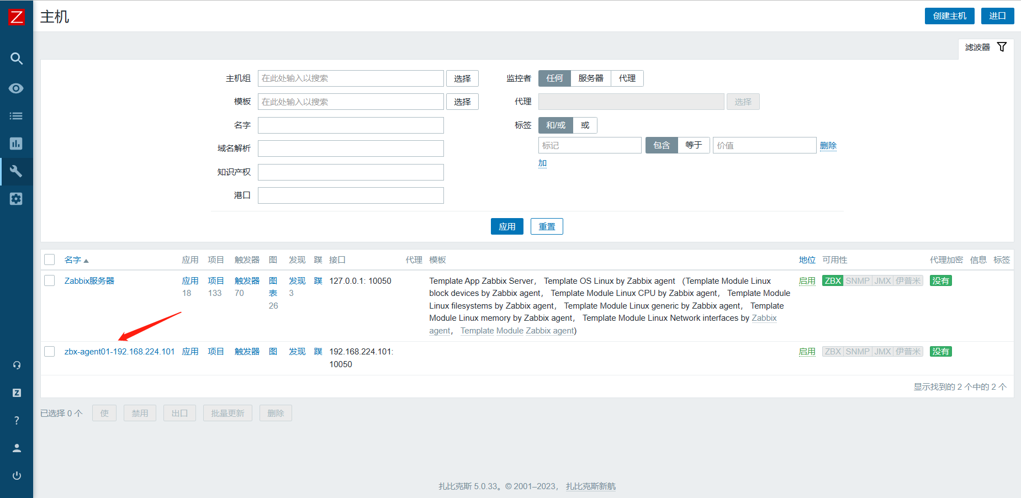Open the Monitoring eye icon menu
The height and width of the screenshot is (498, 1021).
(x=17, y=88)
